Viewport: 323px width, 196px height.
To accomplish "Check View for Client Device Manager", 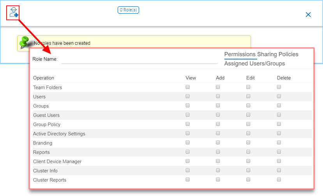I will pos(187,161).
